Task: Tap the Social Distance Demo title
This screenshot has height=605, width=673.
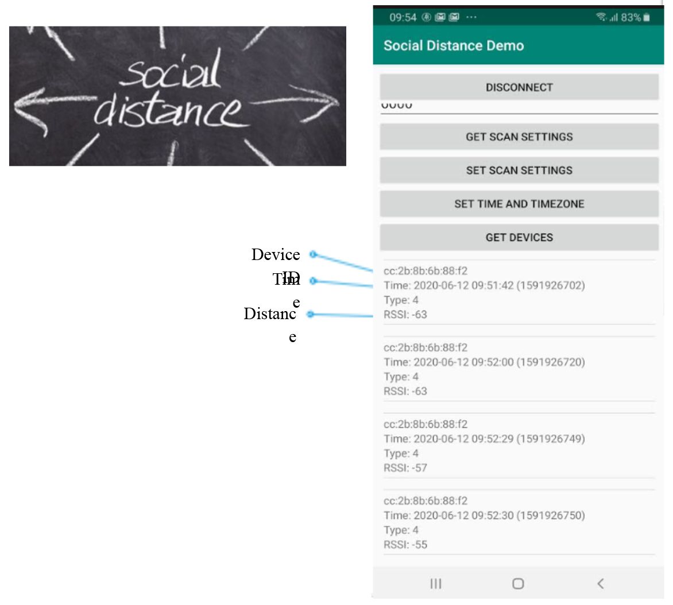Action: pos(454,46)
